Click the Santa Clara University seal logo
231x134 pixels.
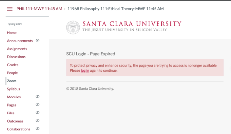click(72, 27)
